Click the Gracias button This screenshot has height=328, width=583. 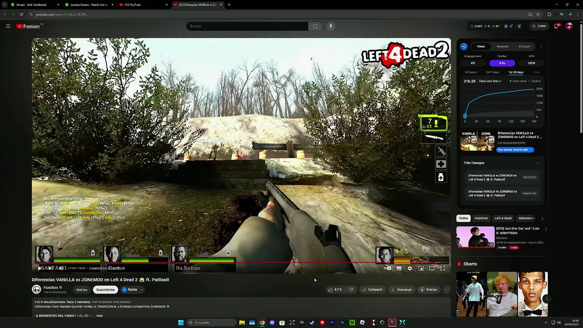tap(428, 289)
